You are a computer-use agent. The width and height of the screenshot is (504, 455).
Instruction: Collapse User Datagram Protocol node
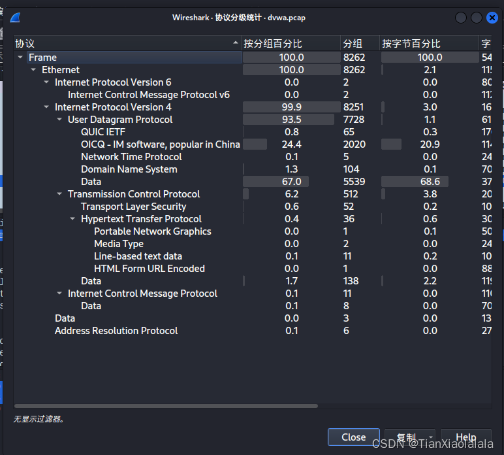click(x=59, y=120)
